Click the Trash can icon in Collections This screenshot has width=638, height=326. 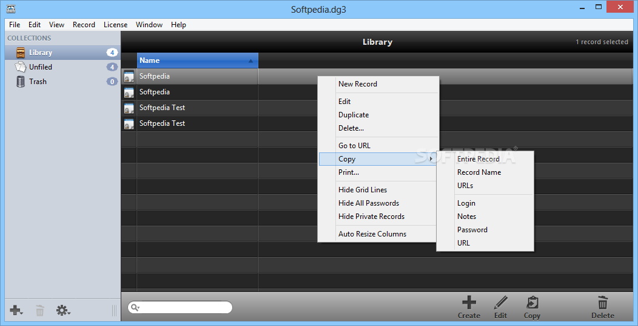click(x=21, y=82)
